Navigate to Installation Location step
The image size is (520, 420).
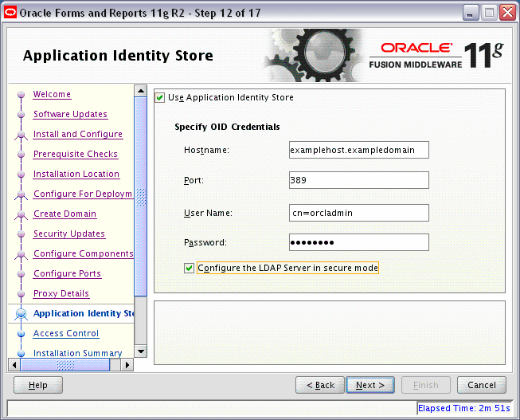pos(76,174)
